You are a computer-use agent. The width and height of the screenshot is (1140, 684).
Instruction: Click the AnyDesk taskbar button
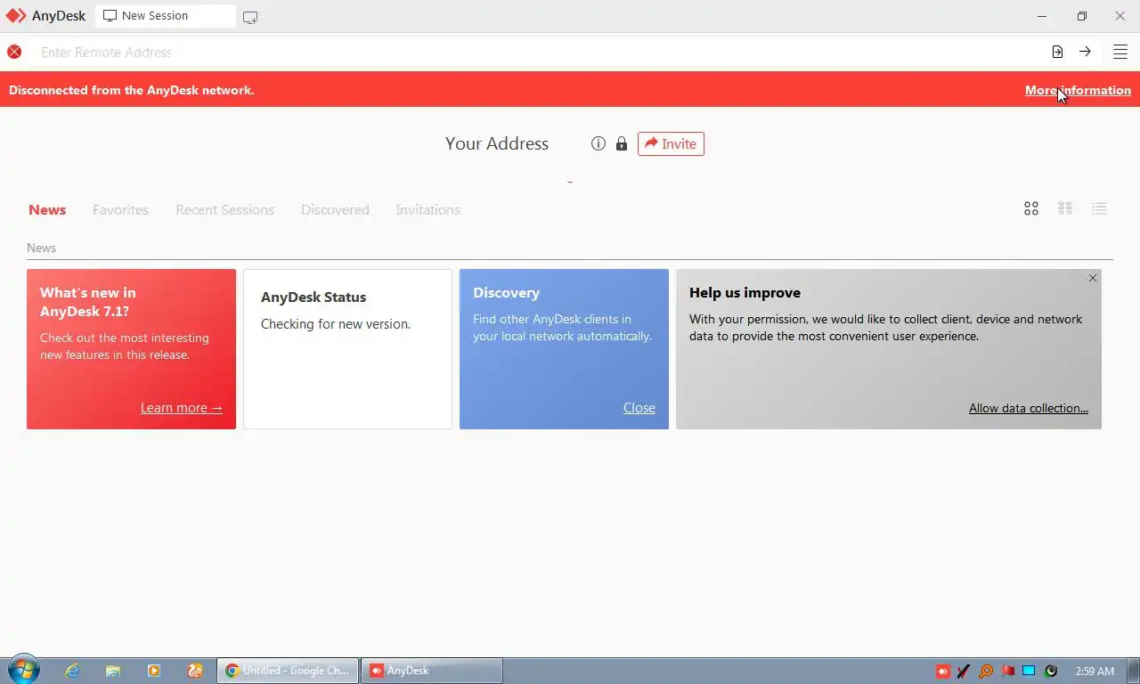click(432, 671)
